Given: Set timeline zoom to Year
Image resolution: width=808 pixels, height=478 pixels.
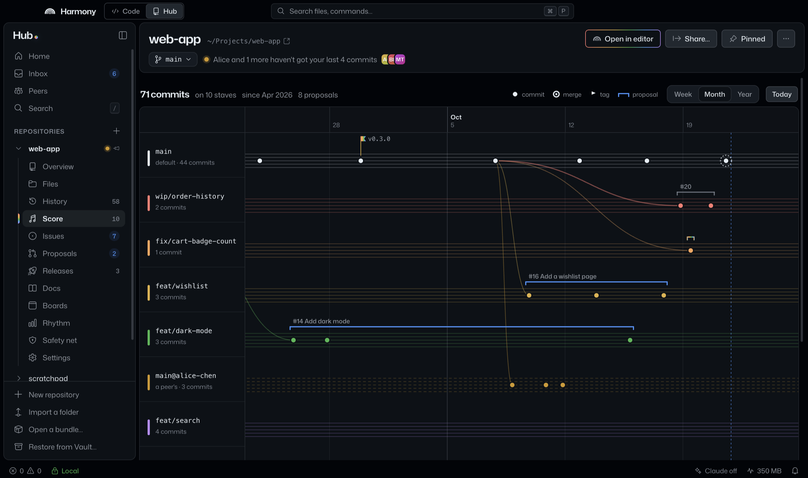Looking at the screenshot, I should pyautogui.click(x=744, y=94).
